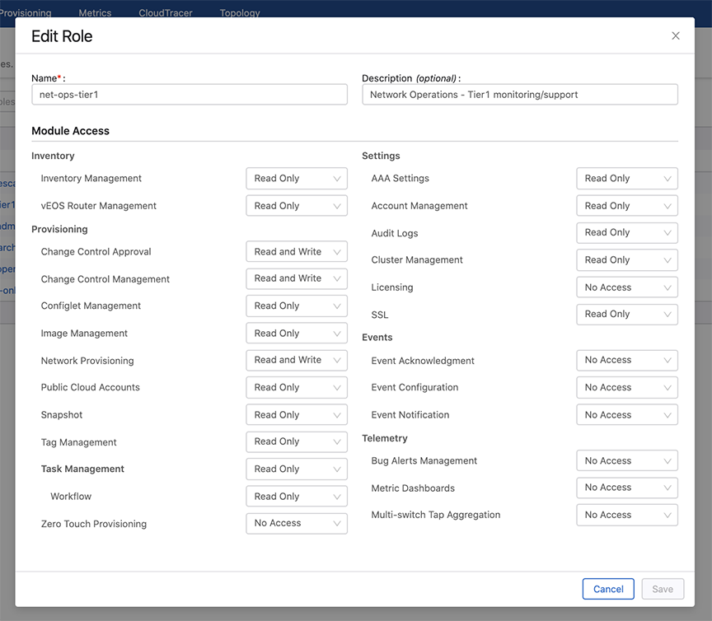This screenshot has width=712, height=621.
Task: Open Image Management access dropdown
Action: [x=297, y=334]
